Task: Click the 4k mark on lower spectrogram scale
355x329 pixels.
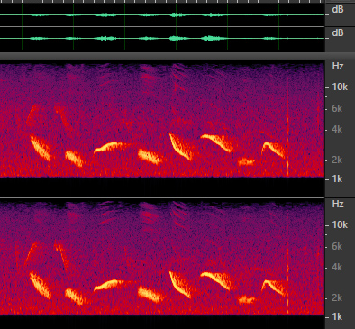Action: click(337, 267)
